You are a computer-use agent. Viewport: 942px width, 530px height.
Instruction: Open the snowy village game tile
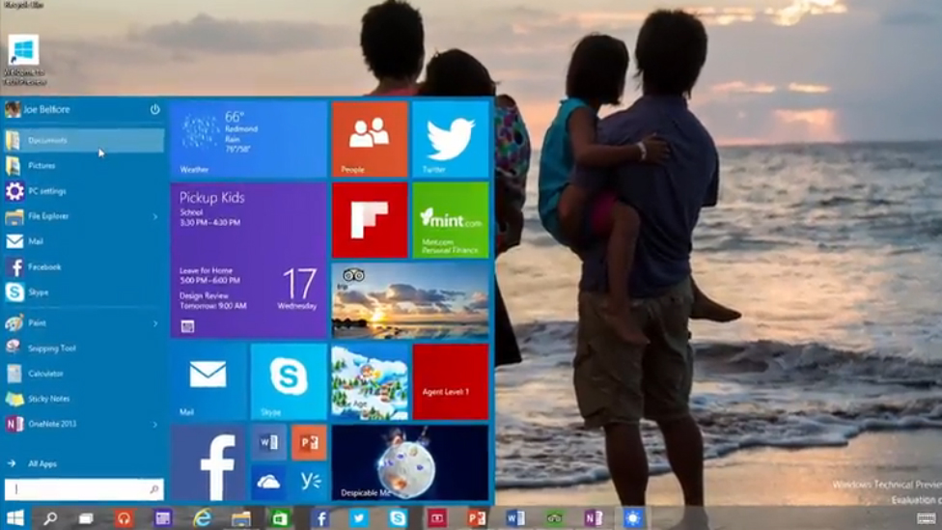coord(370,382)
